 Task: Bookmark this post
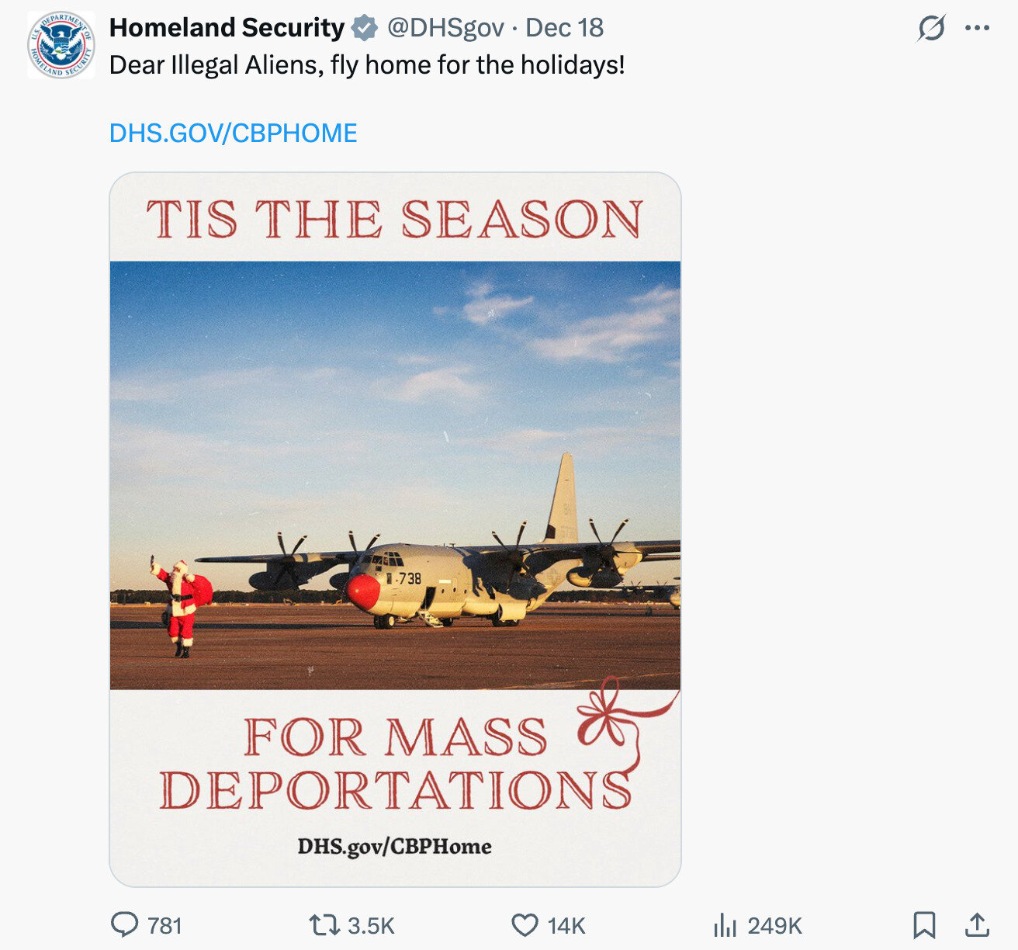[x=923, y=925]
